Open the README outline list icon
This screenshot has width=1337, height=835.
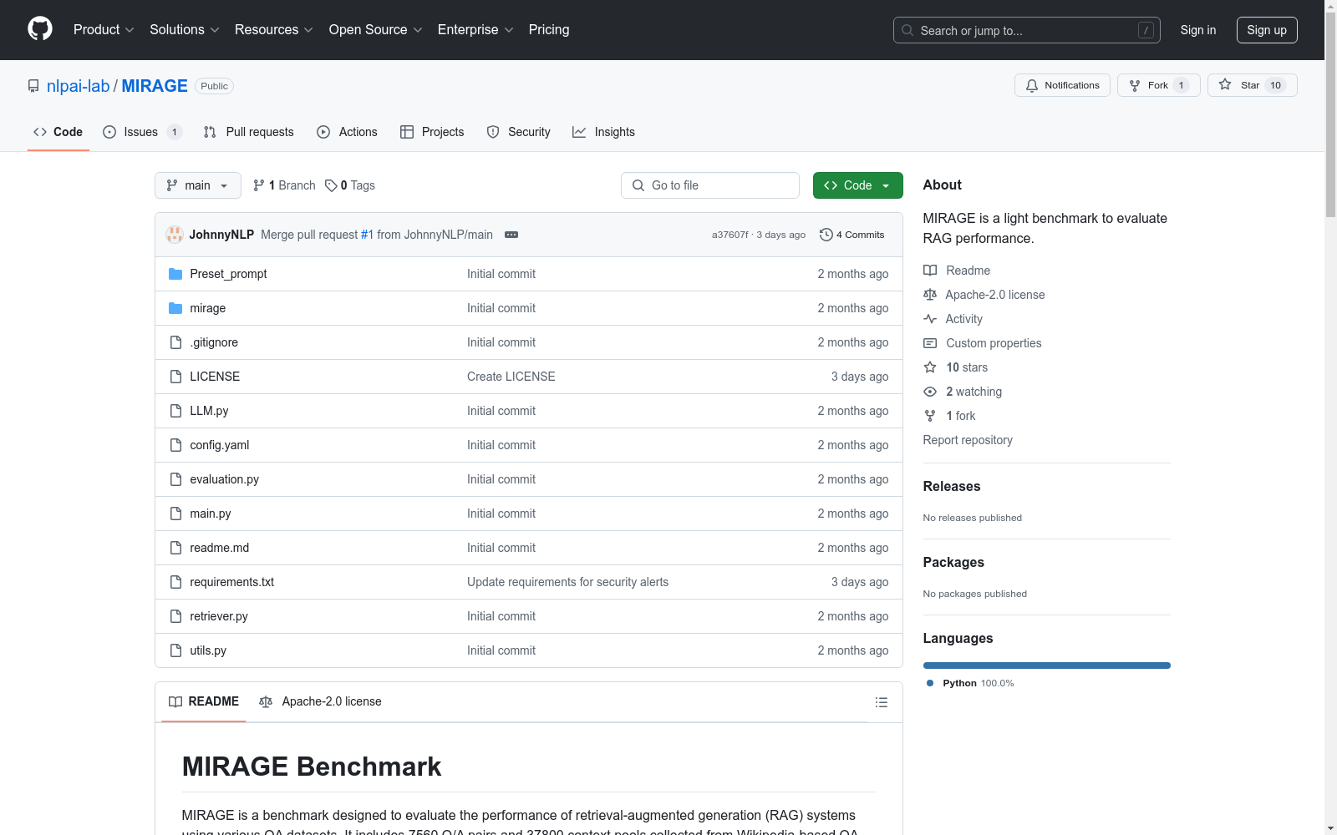[x=881, y=702]
